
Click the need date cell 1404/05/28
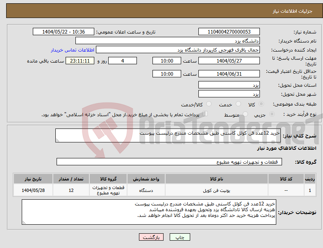[33, 190]
